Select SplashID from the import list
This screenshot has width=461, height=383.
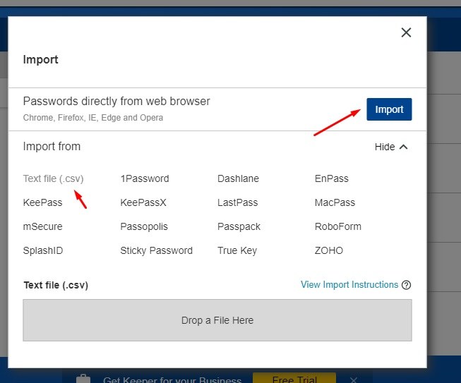click(43, 250)
